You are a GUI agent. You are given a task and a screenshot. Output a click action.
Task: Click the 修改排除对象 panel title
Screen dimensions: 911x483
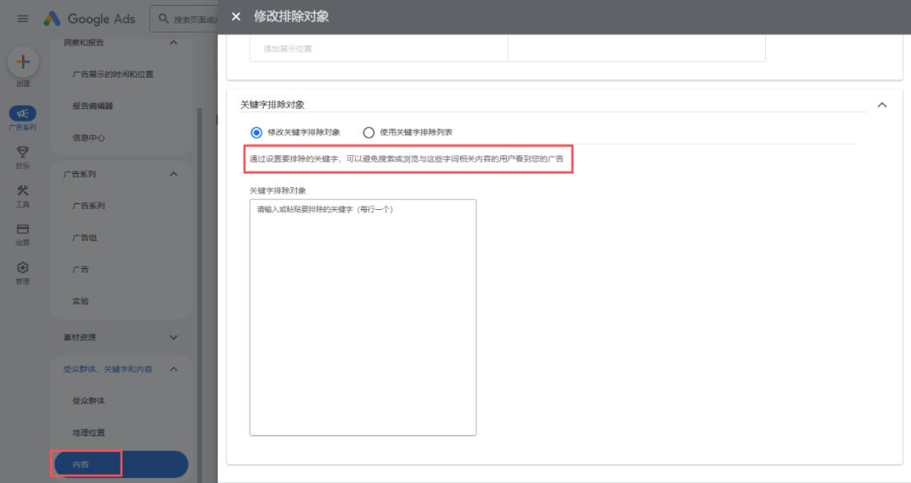(292, 17)
